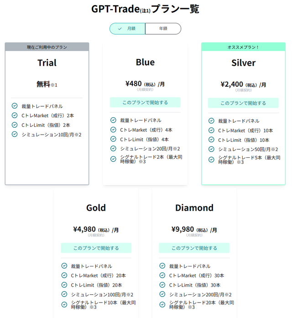
Task: Click the check icon beside Gold CトレMarket 20本
Action: pyautogui.click(x=64, y=275)
